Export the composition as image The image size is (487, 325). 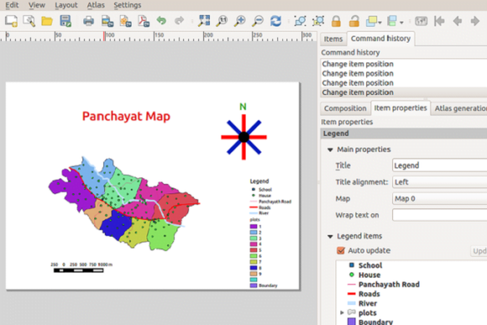[x=107, y=21]
